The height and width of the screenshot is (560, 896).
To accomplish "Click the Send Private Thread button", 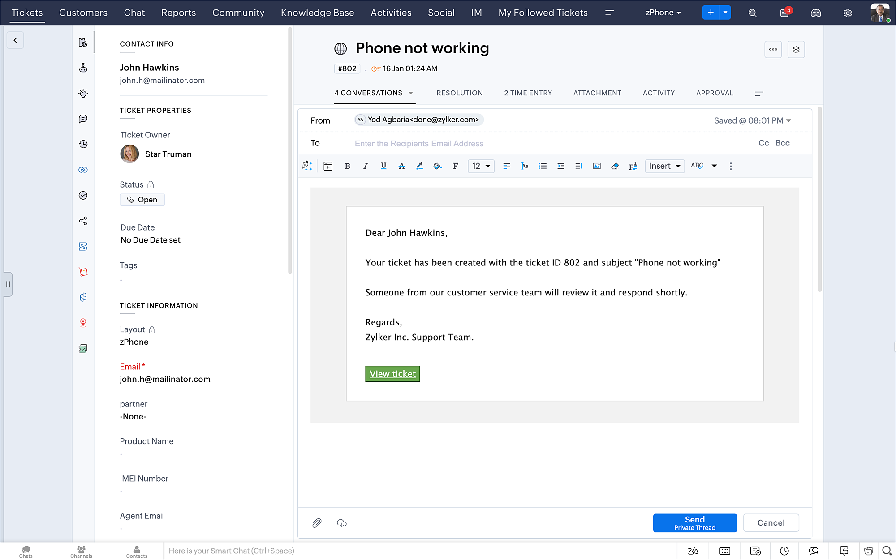I will (694, 523).
